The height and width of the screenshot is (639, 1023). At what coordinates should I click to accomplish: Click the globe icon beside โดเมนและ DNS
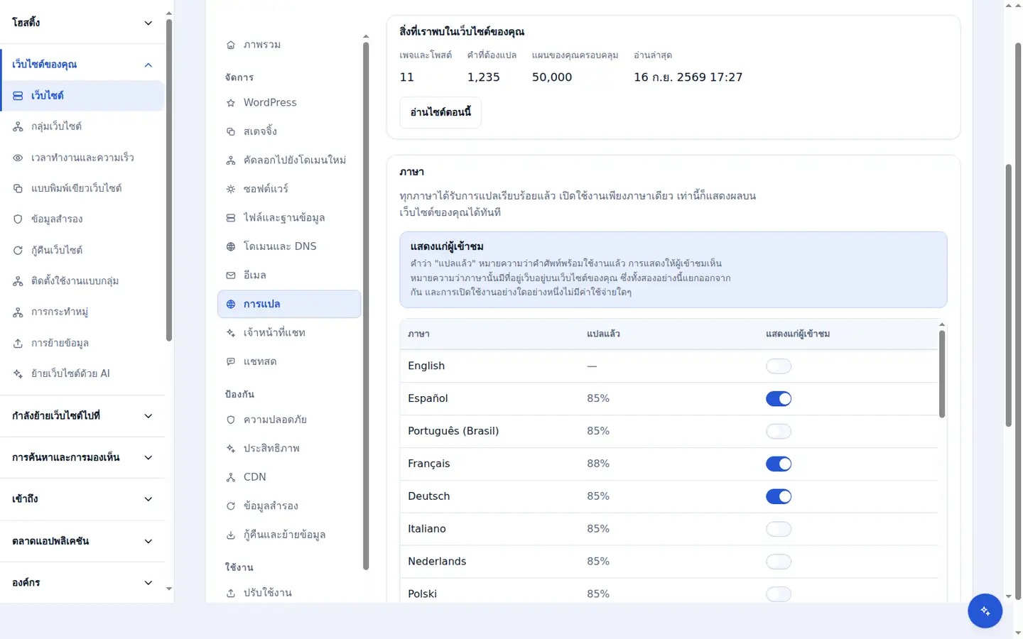pyautogui.click(x=231, y=246)
